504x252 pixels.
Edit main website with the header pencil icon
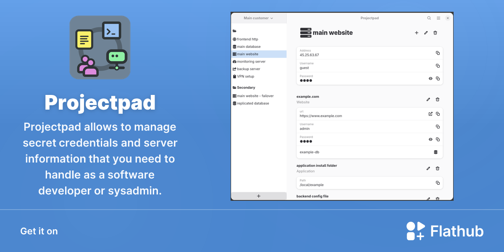pyautogui.click(x=426, y=33)
